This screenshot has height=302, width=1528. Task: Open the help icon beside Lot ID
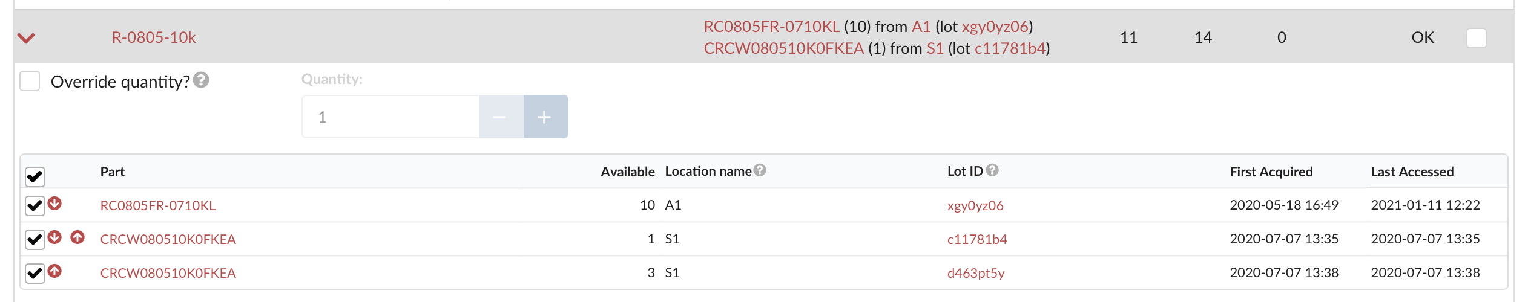(992, 170)
